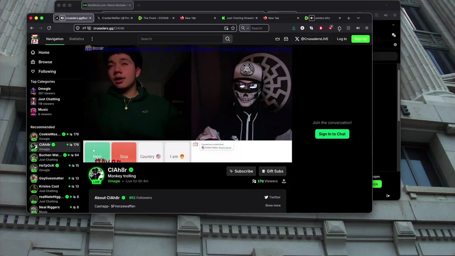Select the Statistics tab
The width and height of the screenshot is (455, 256).
point(76,39)
